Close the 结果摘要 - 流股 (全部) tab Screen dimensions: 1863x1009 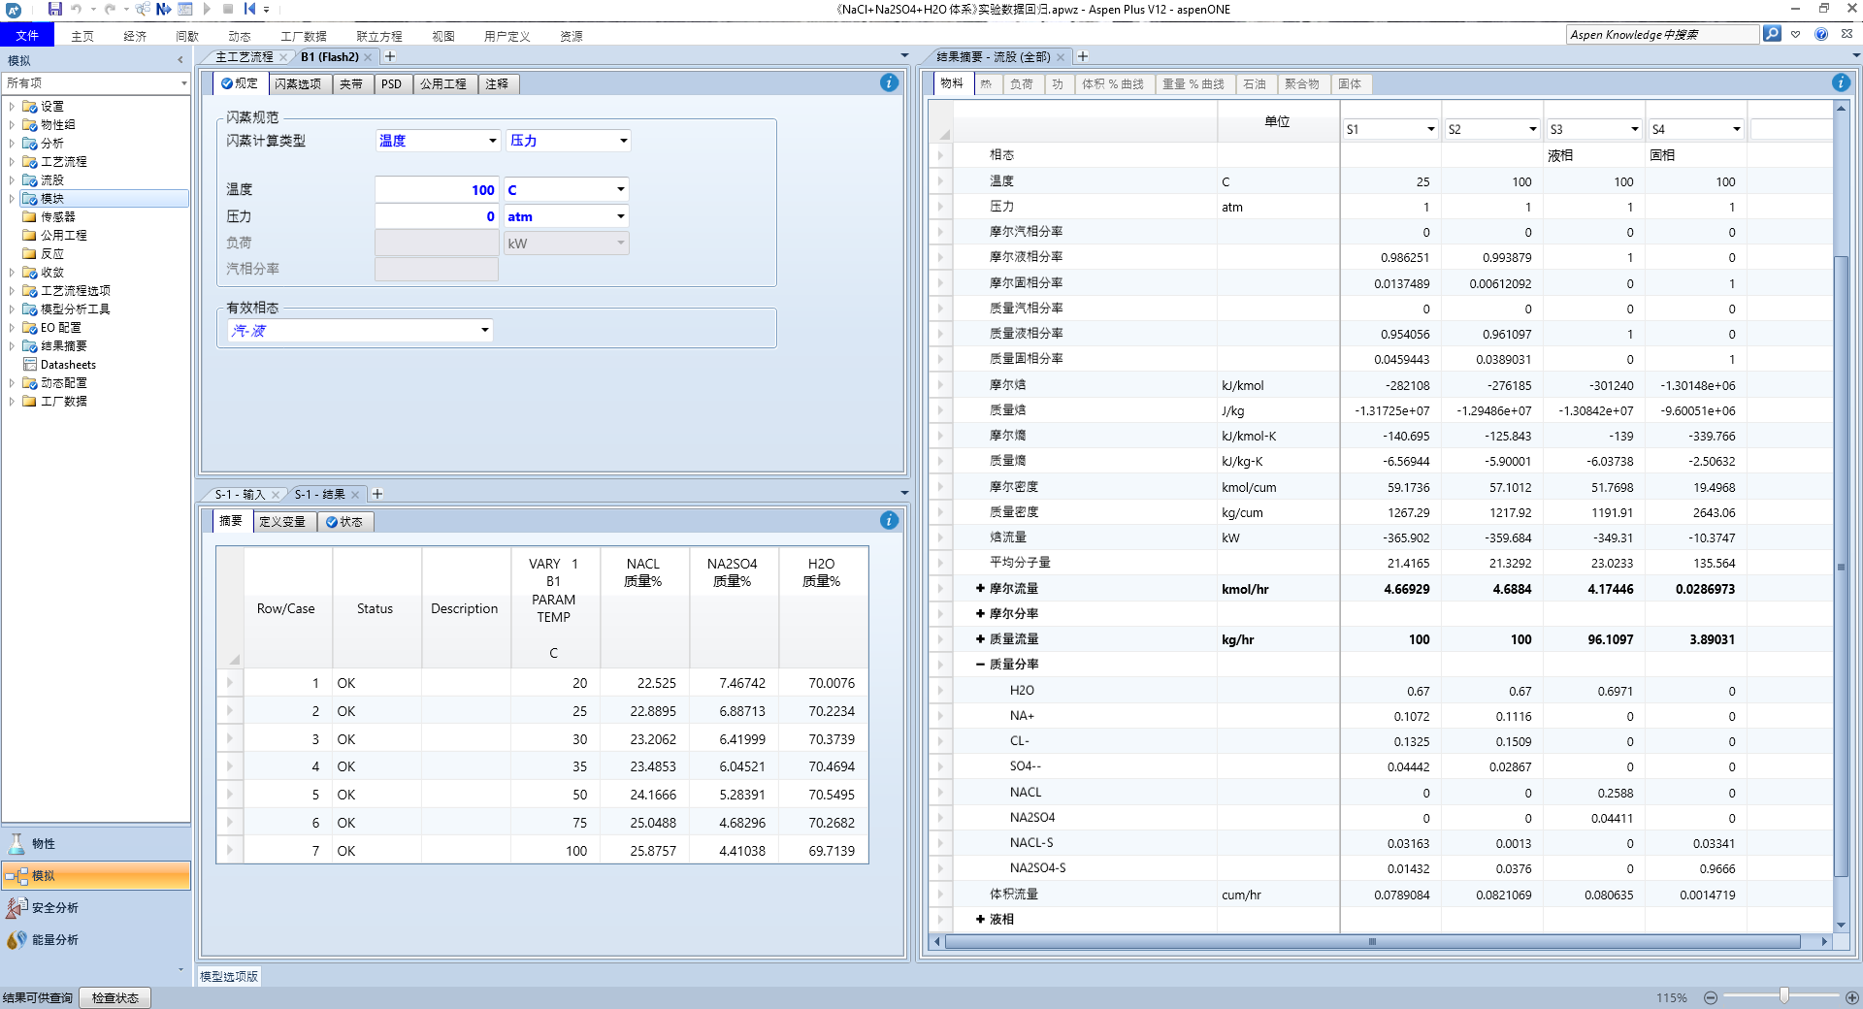click(x=1061, y=57)
